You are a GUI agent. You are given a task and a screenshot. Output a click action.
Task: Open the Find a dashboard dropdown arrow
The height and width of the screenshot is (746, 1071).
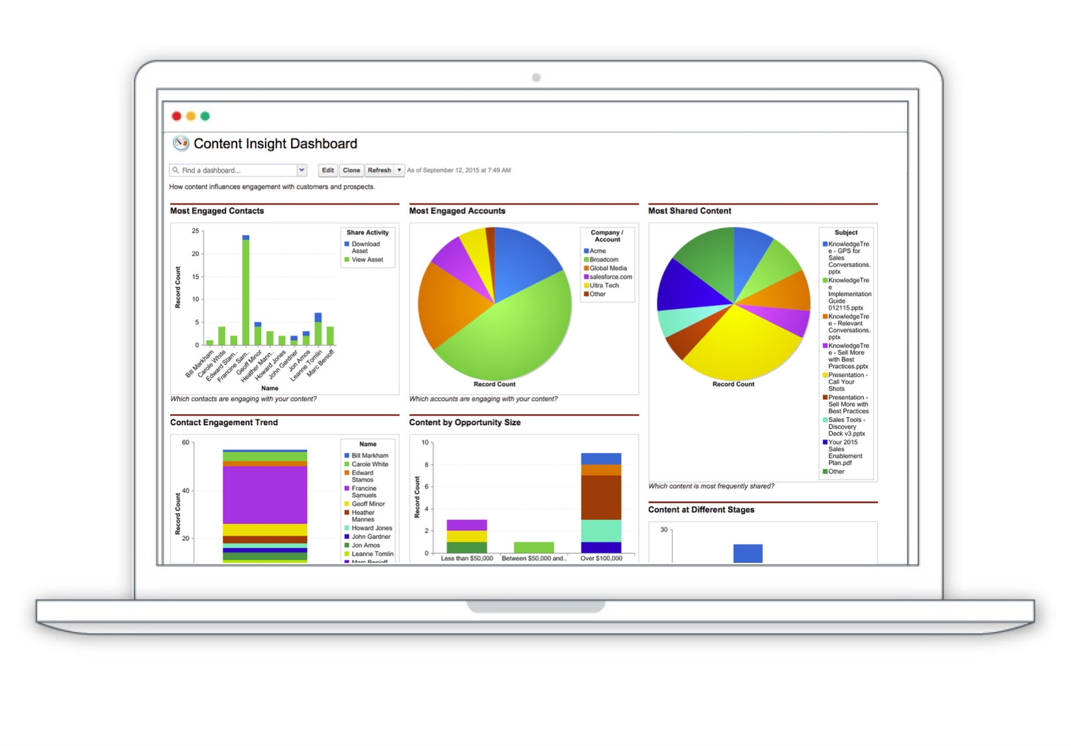click(x=301, y=170)
